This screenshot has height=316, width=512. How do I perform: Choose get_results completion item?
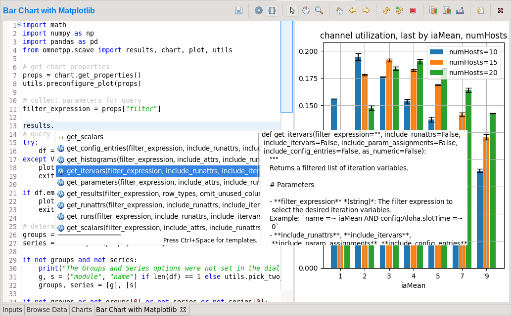[x=157, y=194]
